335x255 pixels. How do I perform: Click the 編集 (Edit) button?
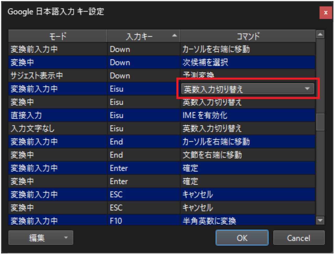click(x=37, y=238)
